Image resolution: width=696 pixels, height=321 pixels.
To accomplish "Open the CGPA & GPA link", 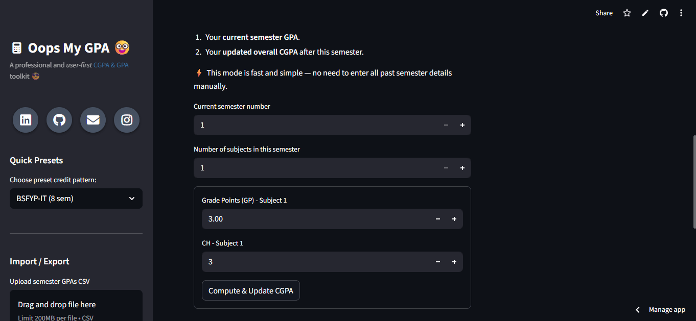I will (111, 65).
